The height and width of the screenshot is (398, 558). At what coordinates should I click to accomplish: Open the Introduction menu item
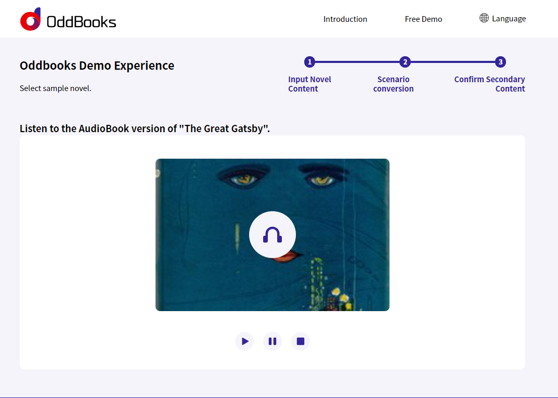point(345,19)
